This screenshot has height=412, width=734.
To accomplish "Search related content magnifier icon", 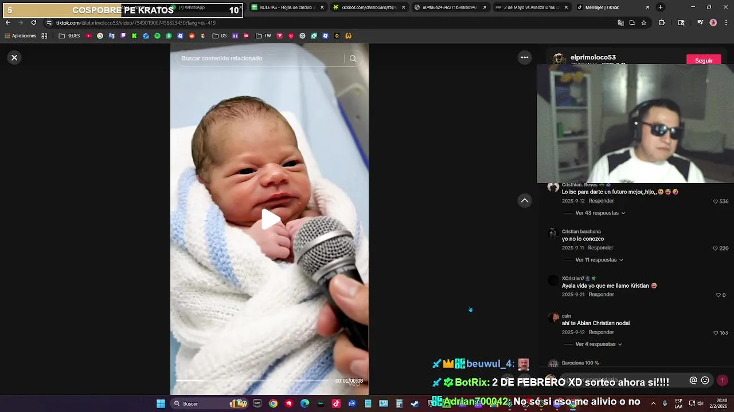I will coord(353,58).
